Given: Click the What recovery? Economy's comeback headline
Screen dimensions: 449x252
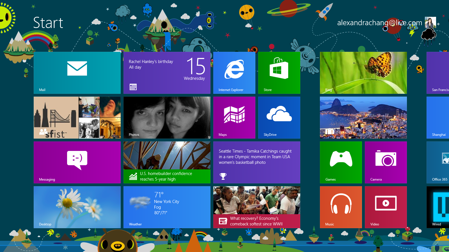Looking at the screenshot, I should pos(256,221).
